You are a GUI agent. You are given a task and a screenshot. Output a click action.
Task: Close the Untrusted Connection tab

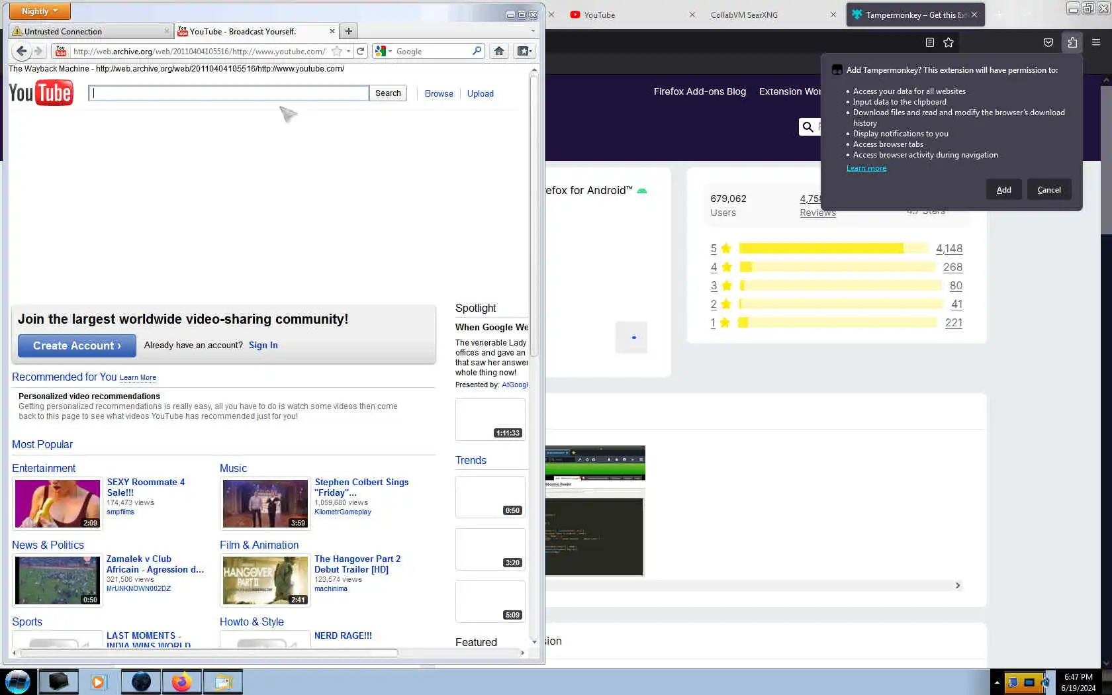pyautogui.click(x=167, y=31)
